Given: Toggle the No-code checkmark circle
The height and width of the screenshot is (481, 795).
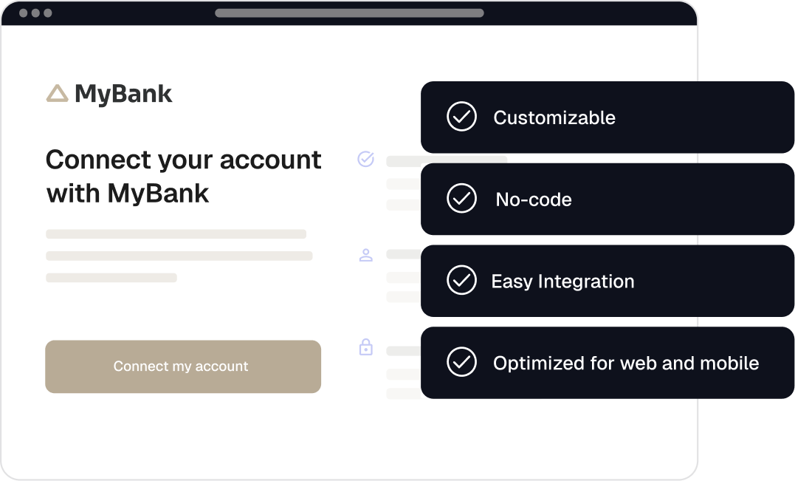Looking at the screenshot, I should click(461, 199).
